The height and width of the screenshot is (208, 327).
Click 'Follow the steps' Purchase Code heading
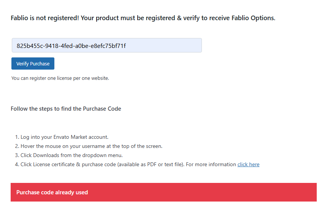tap(66, 109)
